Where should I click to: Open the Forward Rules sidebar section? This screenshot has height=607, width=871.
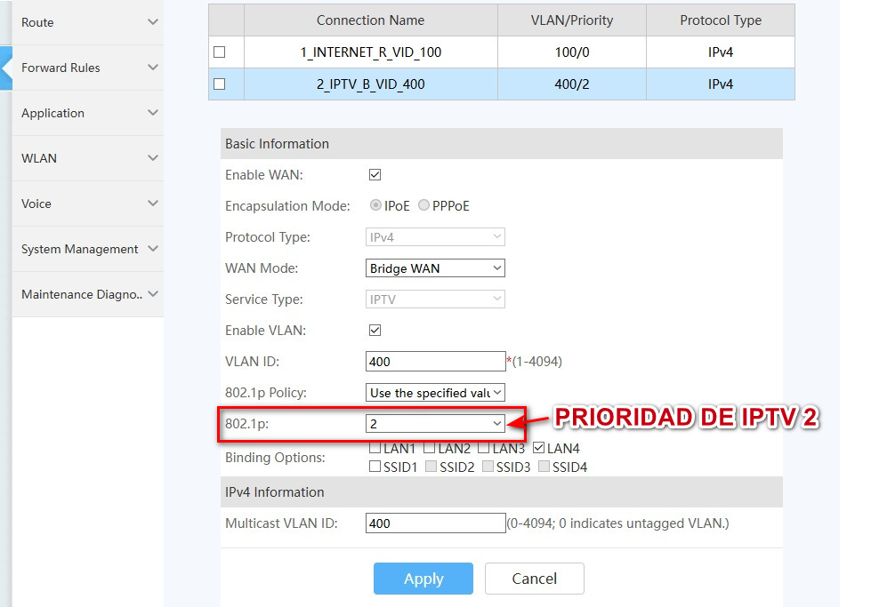click(60, 68)
